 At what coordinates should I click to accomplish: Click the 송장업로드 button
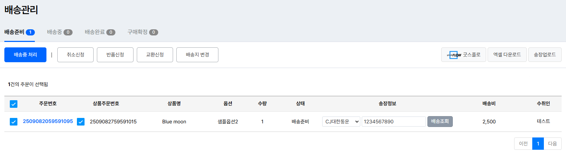545,55
